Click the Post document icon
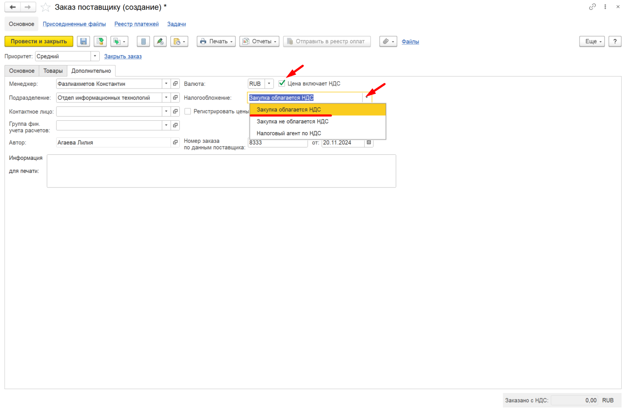This screenshot has height=410, width=625. click(x=100, y=41)
